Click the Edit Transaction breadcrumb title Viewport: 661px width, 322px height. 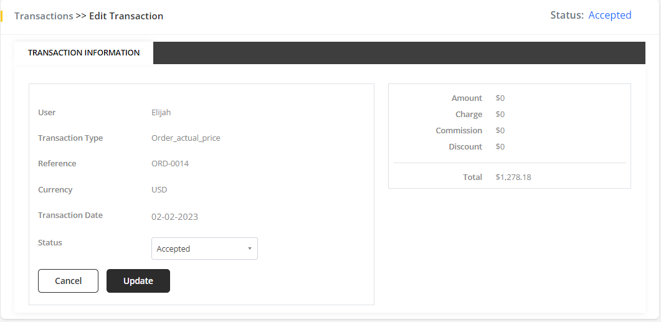point(126,16)
